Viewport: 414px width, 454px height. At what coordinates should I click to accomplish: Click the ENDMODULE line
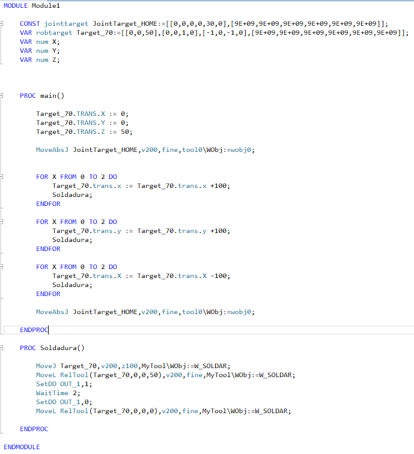pos(22,447)
